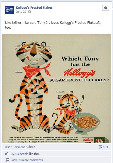Like this Frosted Flakes post
113x163 pixels.
pos(7,147)
